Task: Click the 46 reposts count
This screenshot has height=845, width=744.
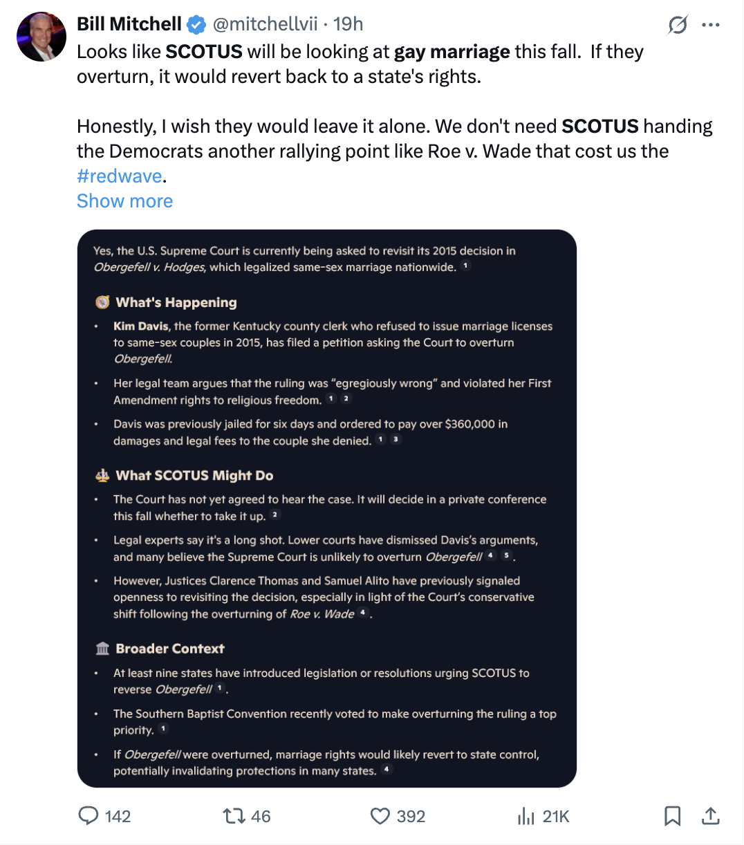Action: click(x=261, y=817)
